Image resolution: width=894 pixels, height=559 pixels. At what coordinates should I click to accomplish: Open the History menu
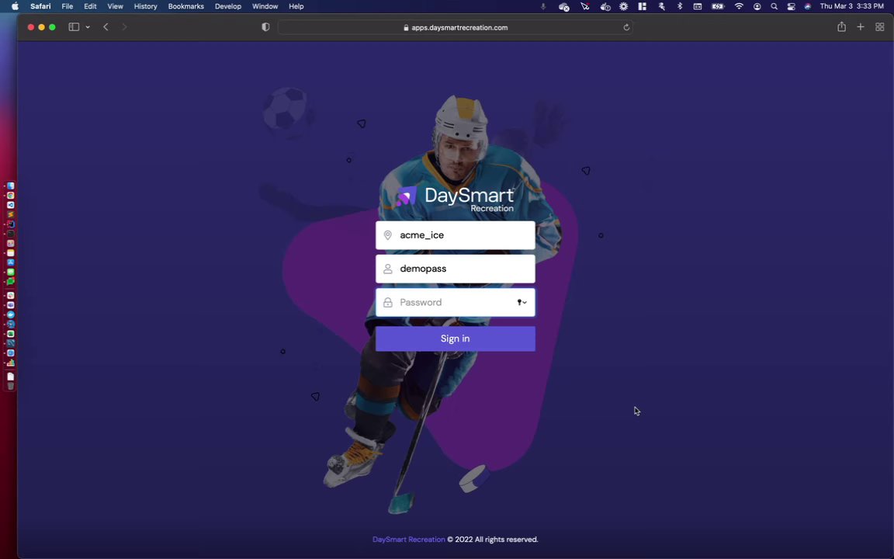tap(145, 6)
